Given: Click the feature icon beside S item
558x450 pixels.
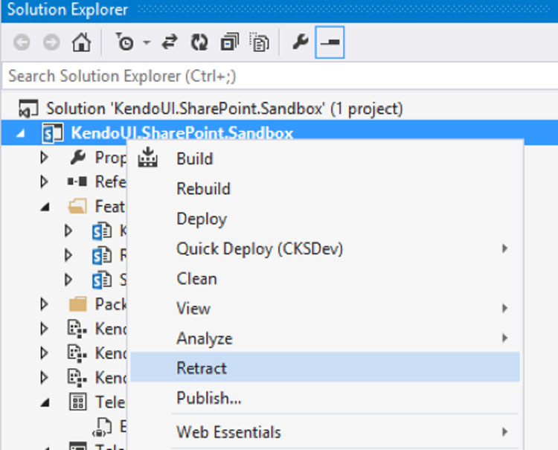Looking at the screenshot, I should coord(102,280).
